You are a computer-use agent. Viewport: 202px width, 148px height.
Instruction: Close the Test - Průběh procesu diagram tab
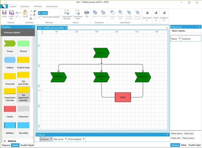[66, 28]
